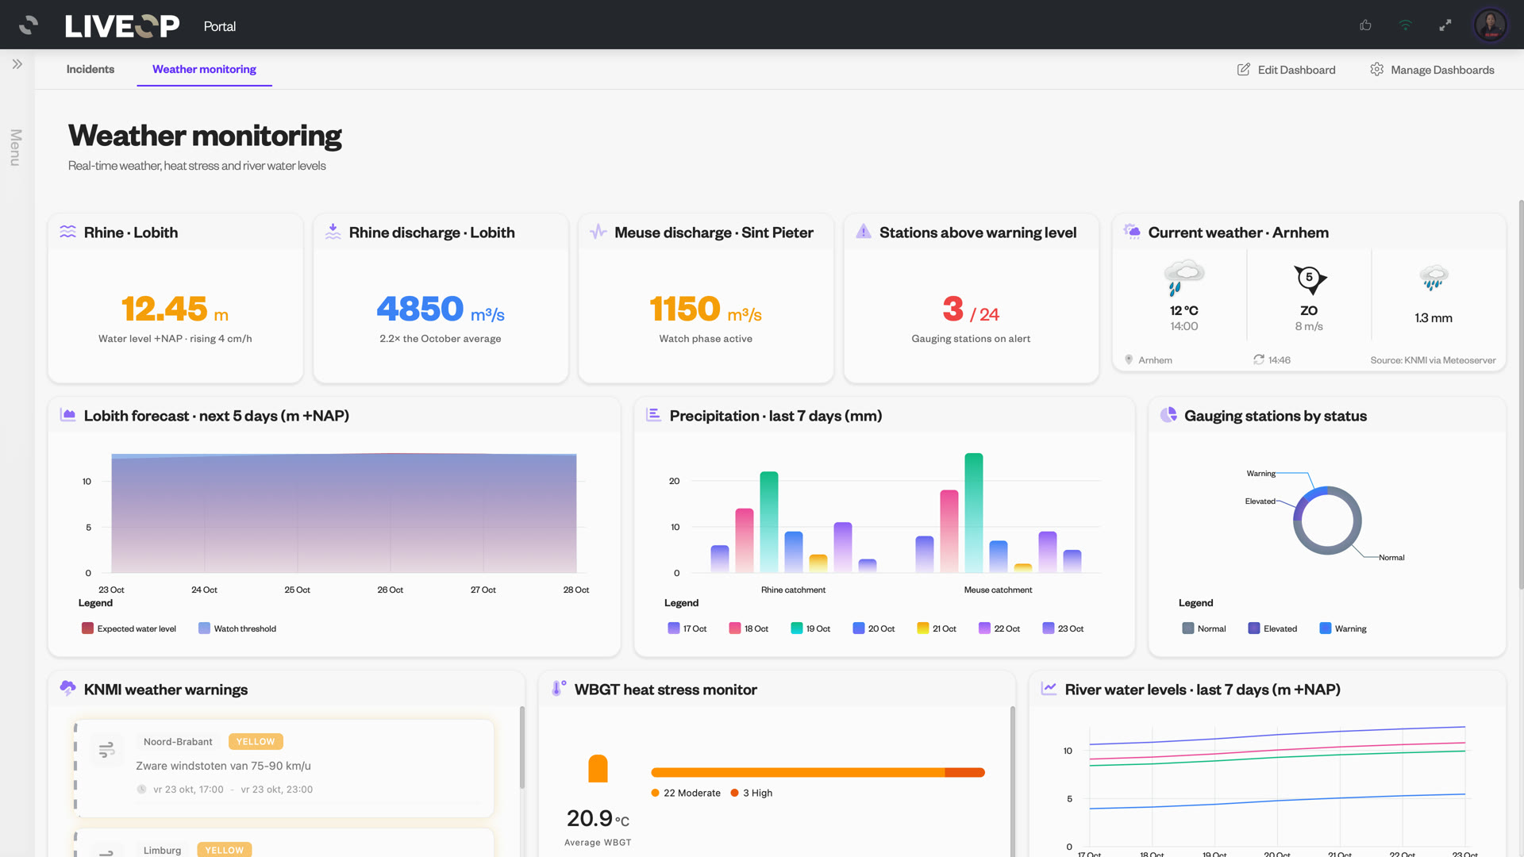Click the River water levels line chart icon
Image resolution: width=1524 pixels, height=857 pixels.
click(1049, 689)
